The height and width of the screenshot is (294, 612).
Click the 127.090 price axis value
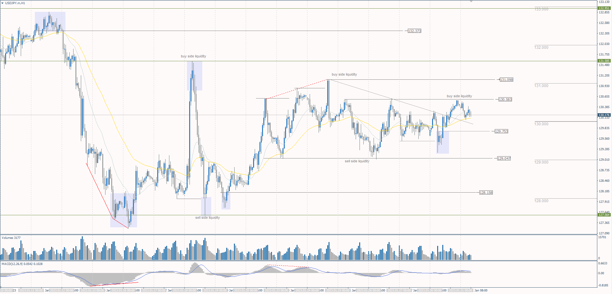tap(604, 233)
